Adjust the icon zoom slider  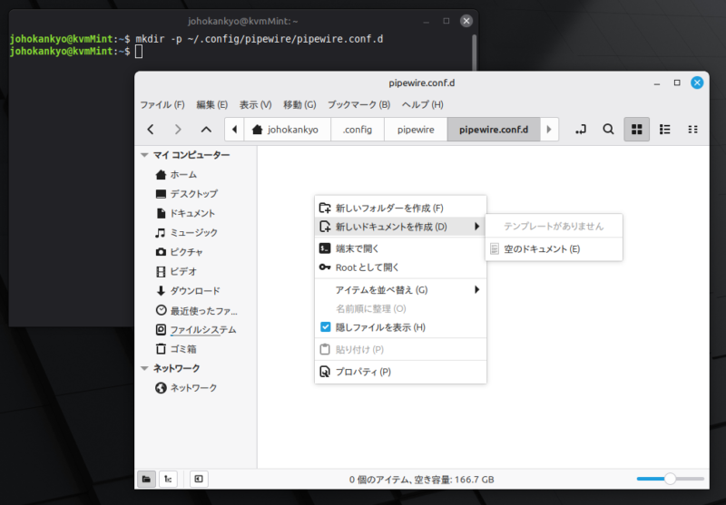670,479
